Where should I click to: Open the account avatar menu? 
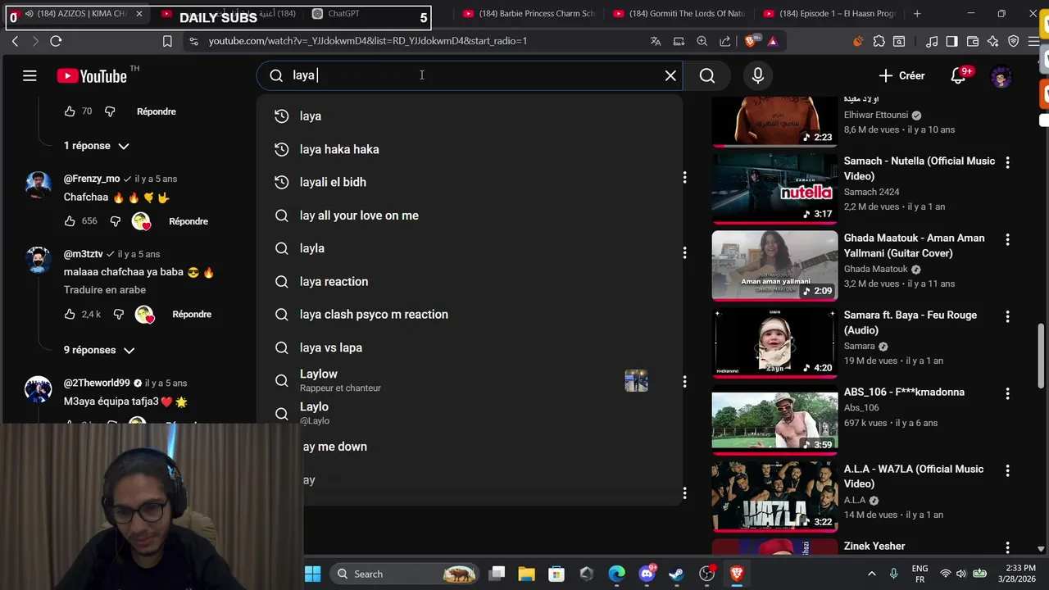point(1001,76)
